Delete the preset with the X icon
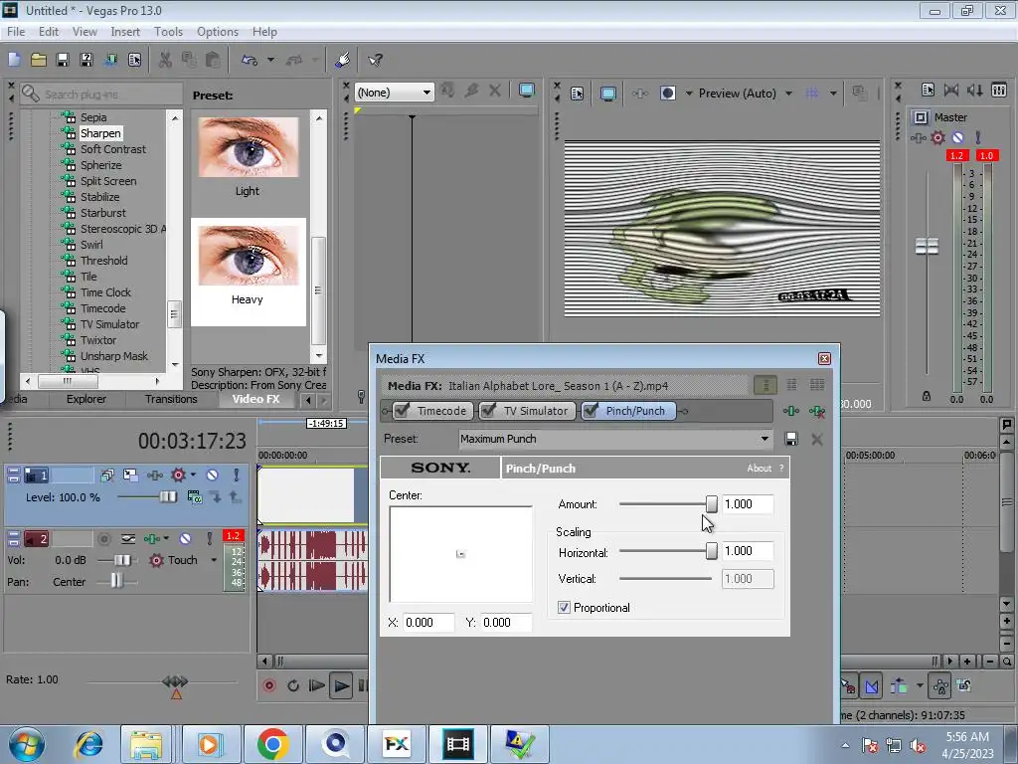 [817, 439]
